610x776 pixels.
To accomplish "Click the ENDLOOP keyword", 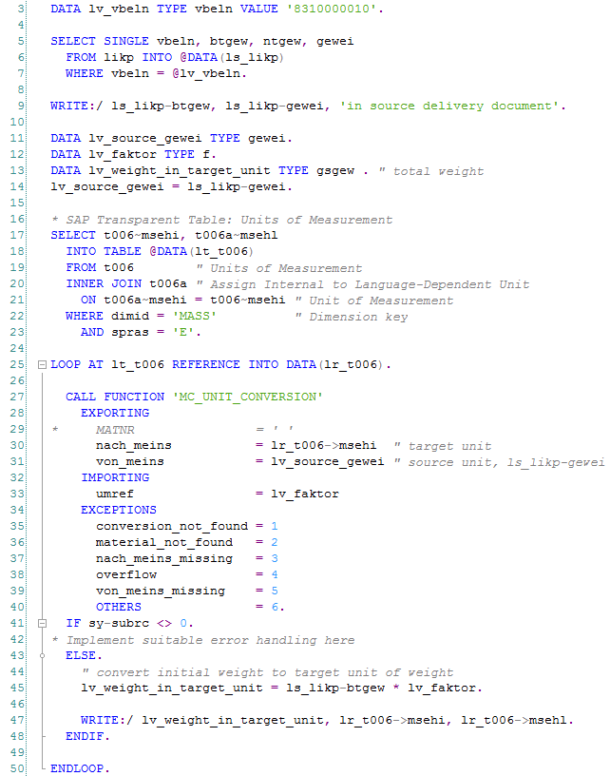I will 77,768.
